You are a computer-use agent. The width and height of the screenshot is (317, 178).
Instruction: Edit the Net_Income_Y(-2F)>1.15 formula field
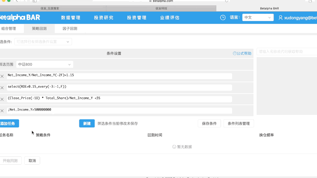click(119, 76)
